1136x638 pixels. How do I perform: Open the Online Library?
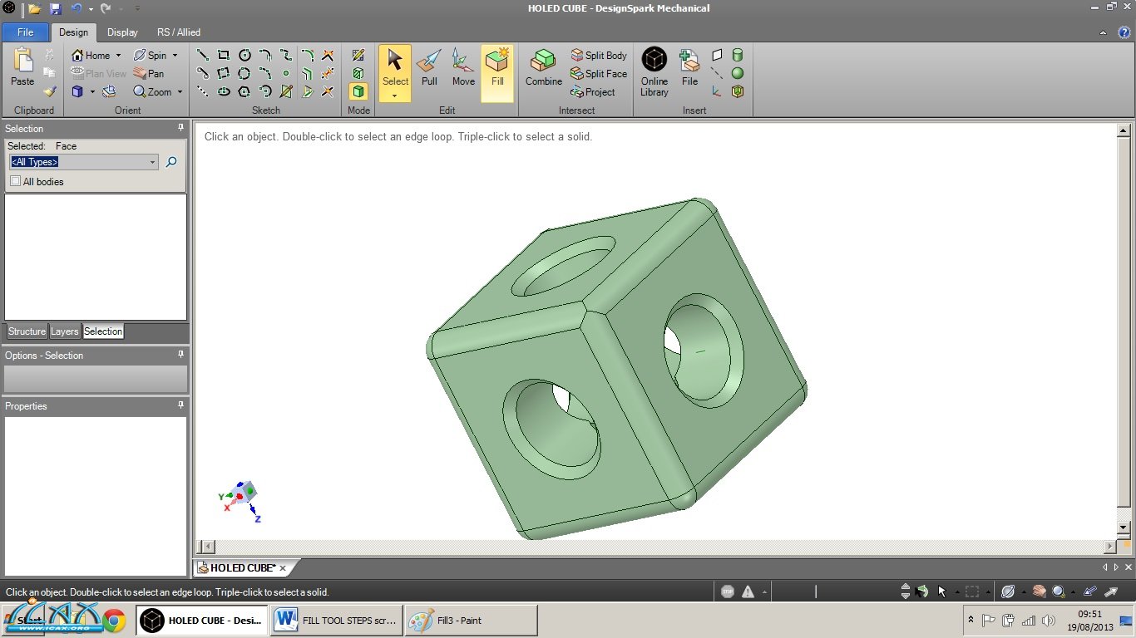(654, 72)
